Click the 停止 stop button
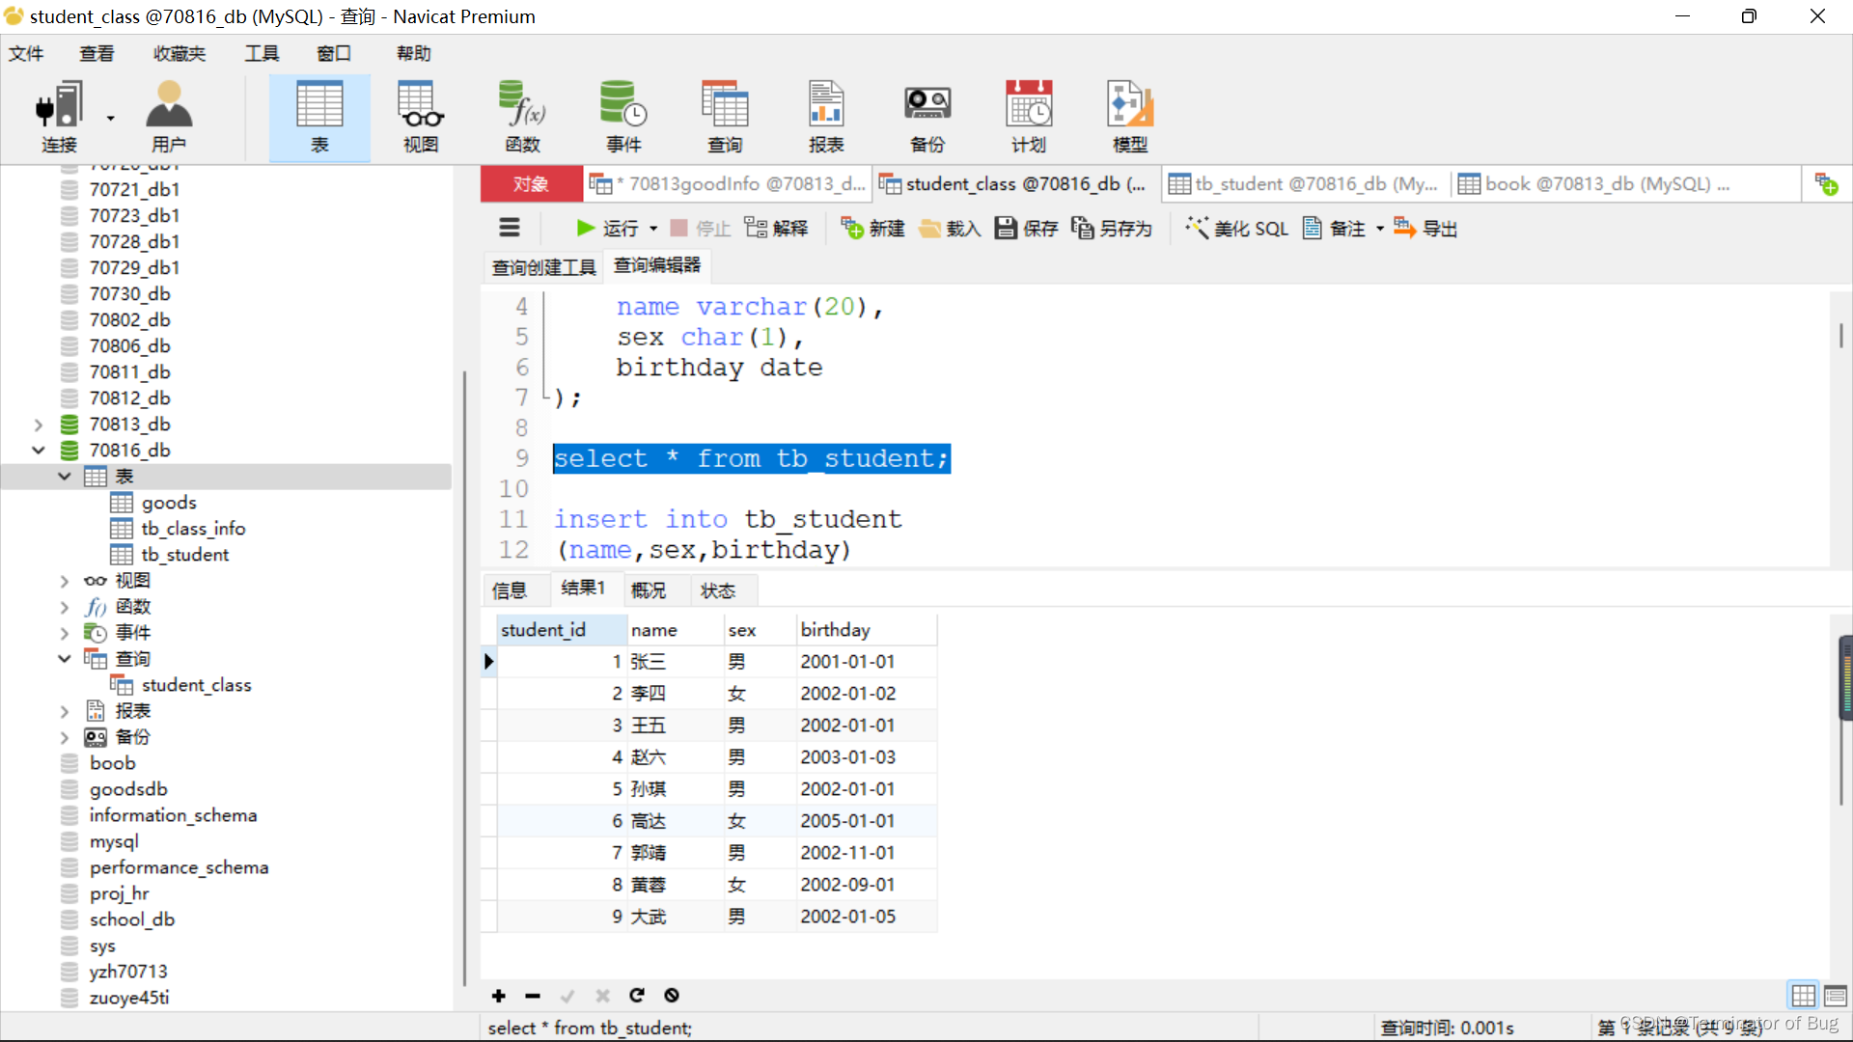 click(x=701, y=228)
